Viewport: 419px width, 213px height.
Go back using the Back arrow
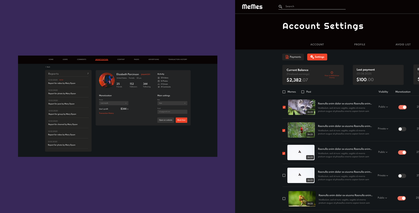46,67
